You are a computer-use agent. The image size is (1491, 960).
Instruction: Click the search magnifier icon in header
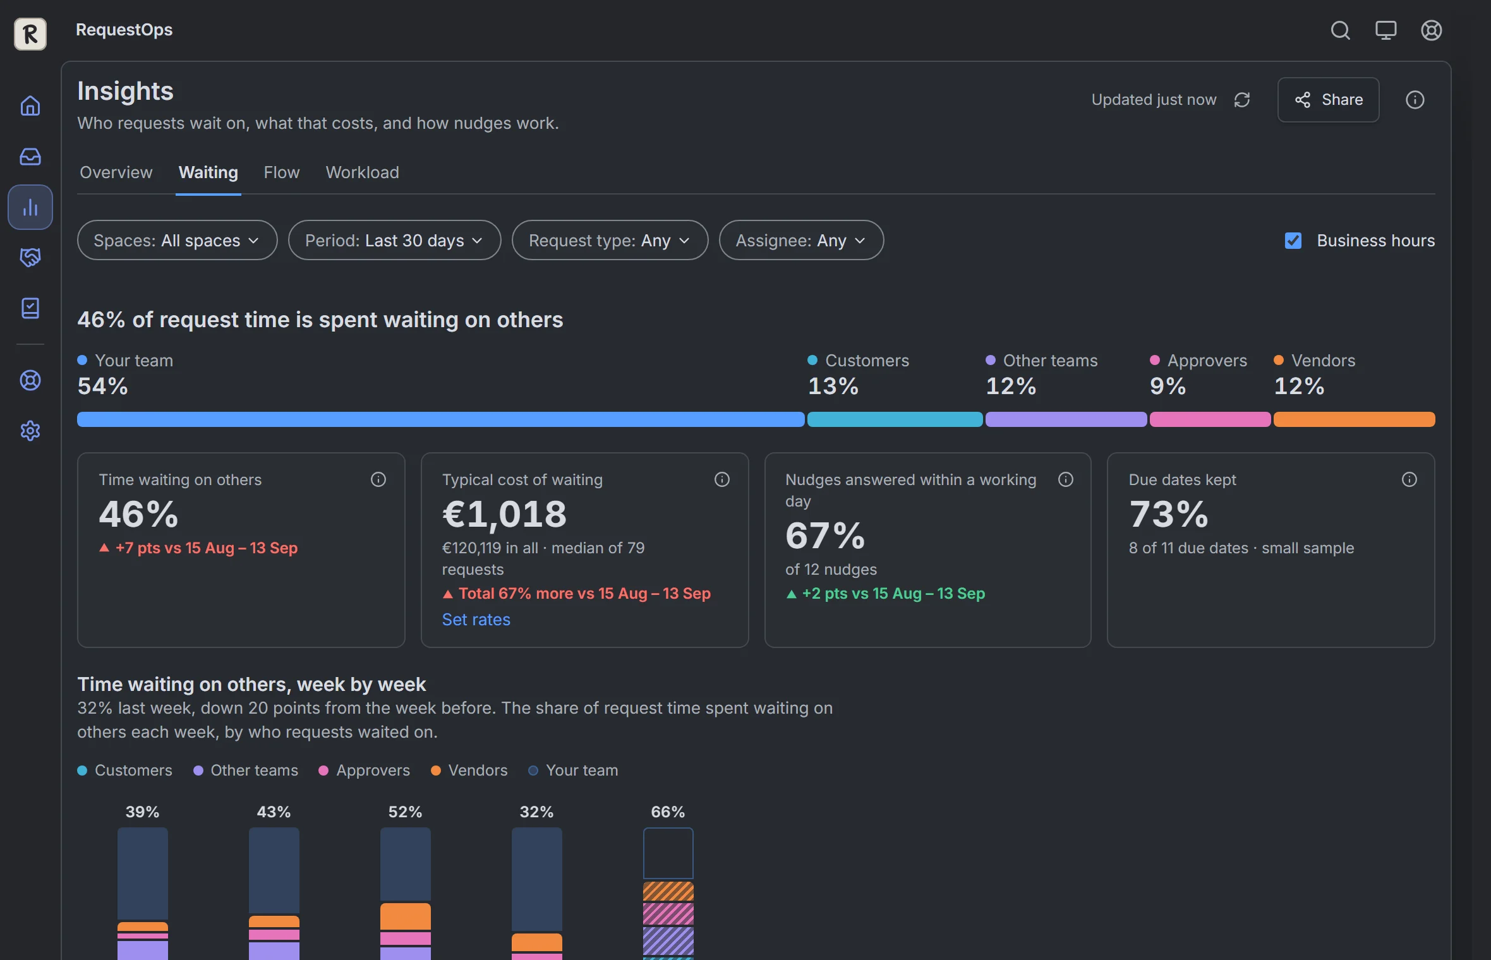1340,30
